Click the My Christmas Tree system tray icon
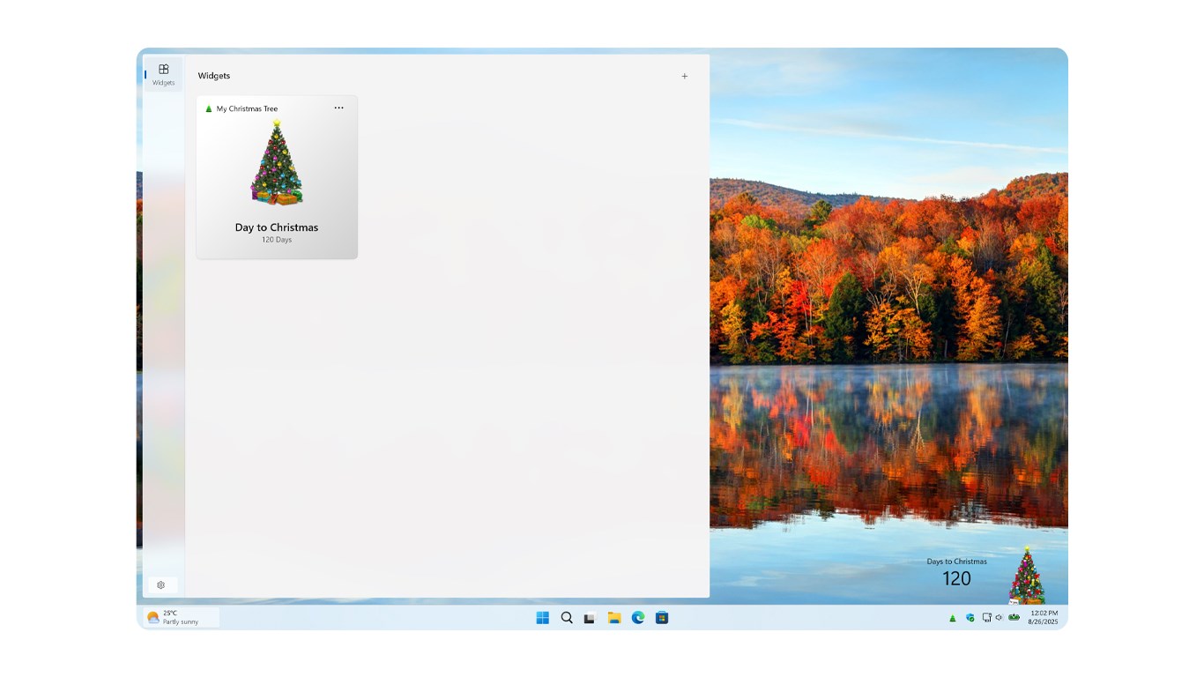 click(x=952, y=618)
